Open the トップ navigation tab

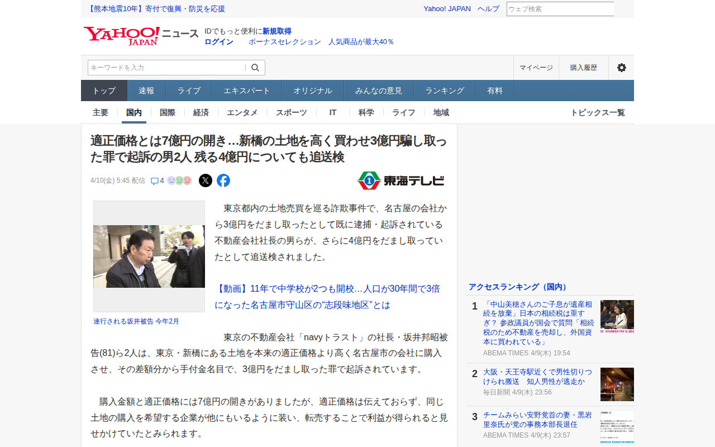(104, 91)
